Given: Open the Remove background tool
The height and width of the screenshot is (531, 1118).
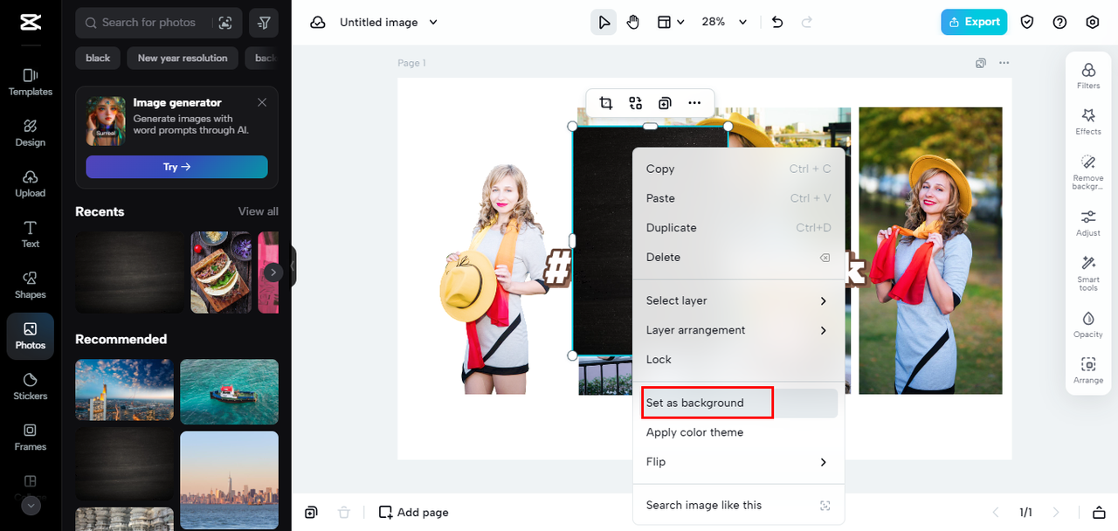Looking at the screenshot, I should (x=1088, y=172).
